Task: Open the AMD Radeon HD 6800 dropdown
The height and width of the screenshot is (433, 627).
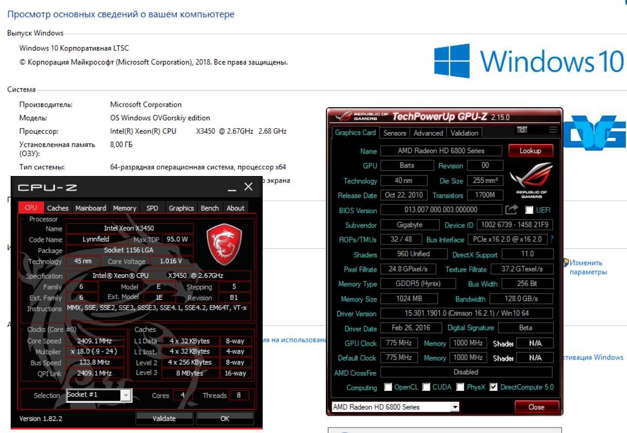Action: click(x=455, y=407)
